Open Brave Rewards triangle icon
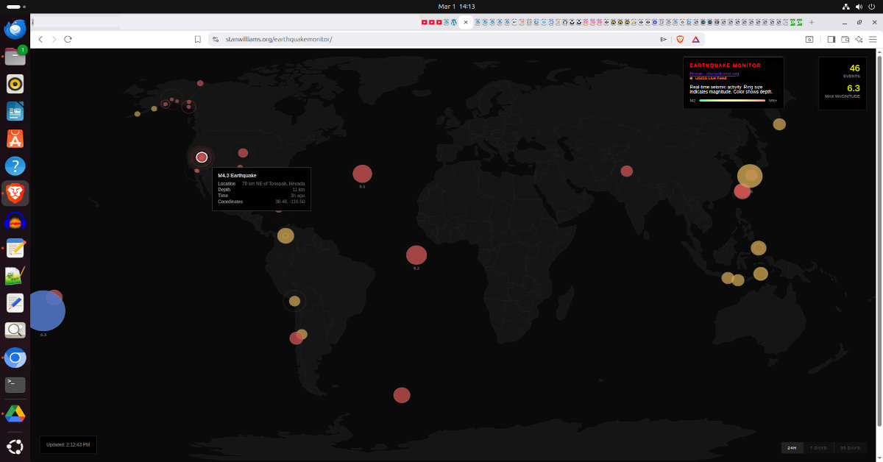883x462 pixels. click(695, 39)
